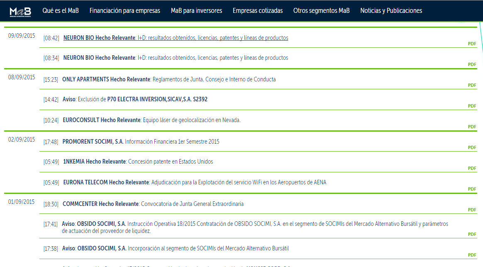The width and height of the screenshot is (483, 267).
Task: Click the MaB logo in the header
Action: (x=20, y=12)
